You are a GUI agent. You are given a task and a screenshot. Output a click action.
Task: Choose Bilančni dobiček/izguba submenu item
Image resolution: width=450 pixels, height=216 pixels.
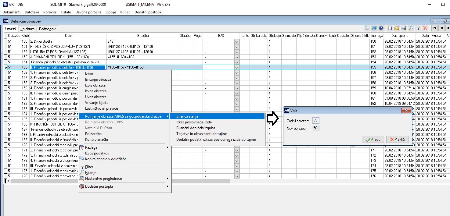click(218, 128)
